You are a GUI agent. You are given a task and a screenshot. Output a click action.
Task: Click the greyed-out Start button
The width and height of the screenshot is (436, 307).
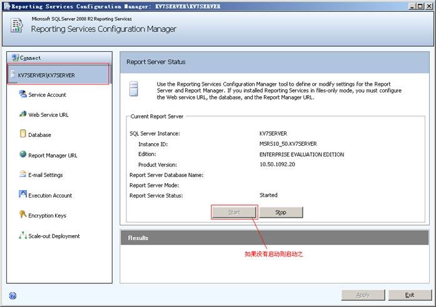[234, 213]
